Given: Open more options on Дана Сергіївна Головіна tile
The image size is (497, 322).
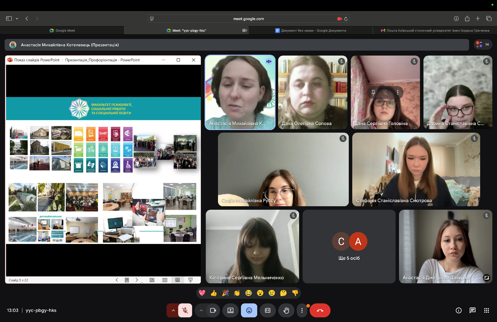Looking at the screenshot, I should 398,92.
